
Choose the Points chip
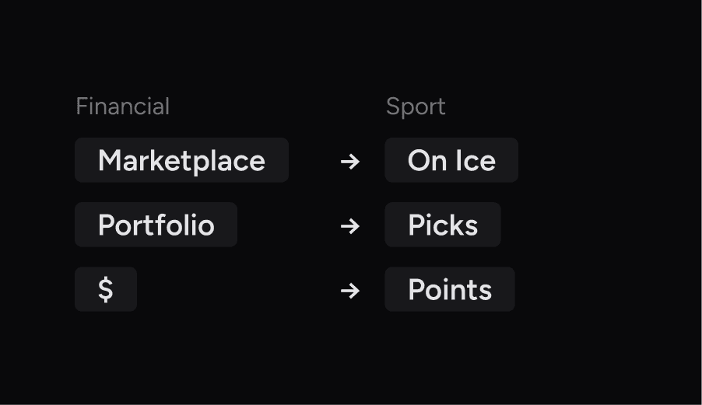point(449,289)
